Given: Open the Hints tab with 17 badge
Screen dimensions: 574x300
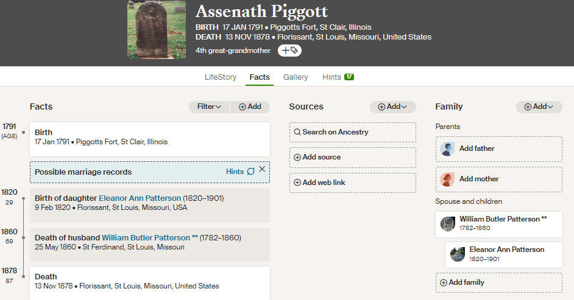Looking at the screenshot, I should coord(338,77).
